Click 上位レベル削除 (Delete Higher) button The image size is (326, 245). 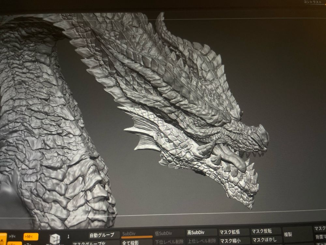pyautogui.click(x=202, y=241)
